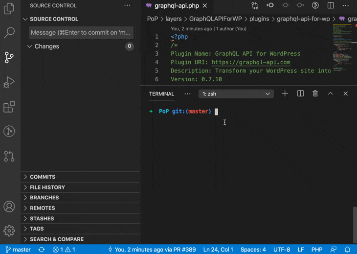Create a new terminal with plus icon

pyautogui.click(x=285, y=93)
